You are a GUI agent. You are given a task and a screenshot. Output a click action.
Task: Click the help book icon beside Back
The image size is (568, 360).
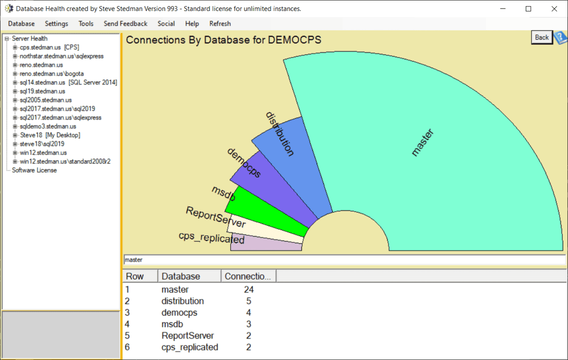pyautogui.click(x=560, y=37)
